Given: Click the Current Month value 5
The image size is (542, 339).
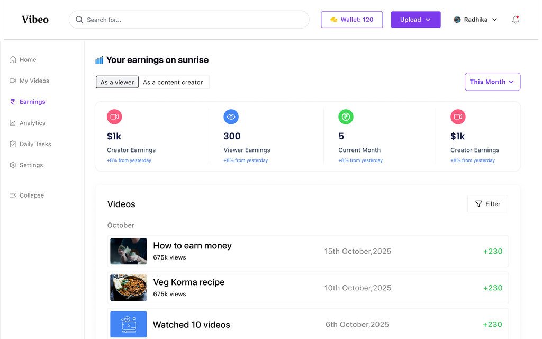Looking at the screenshot, I should [x=341, y=136].
